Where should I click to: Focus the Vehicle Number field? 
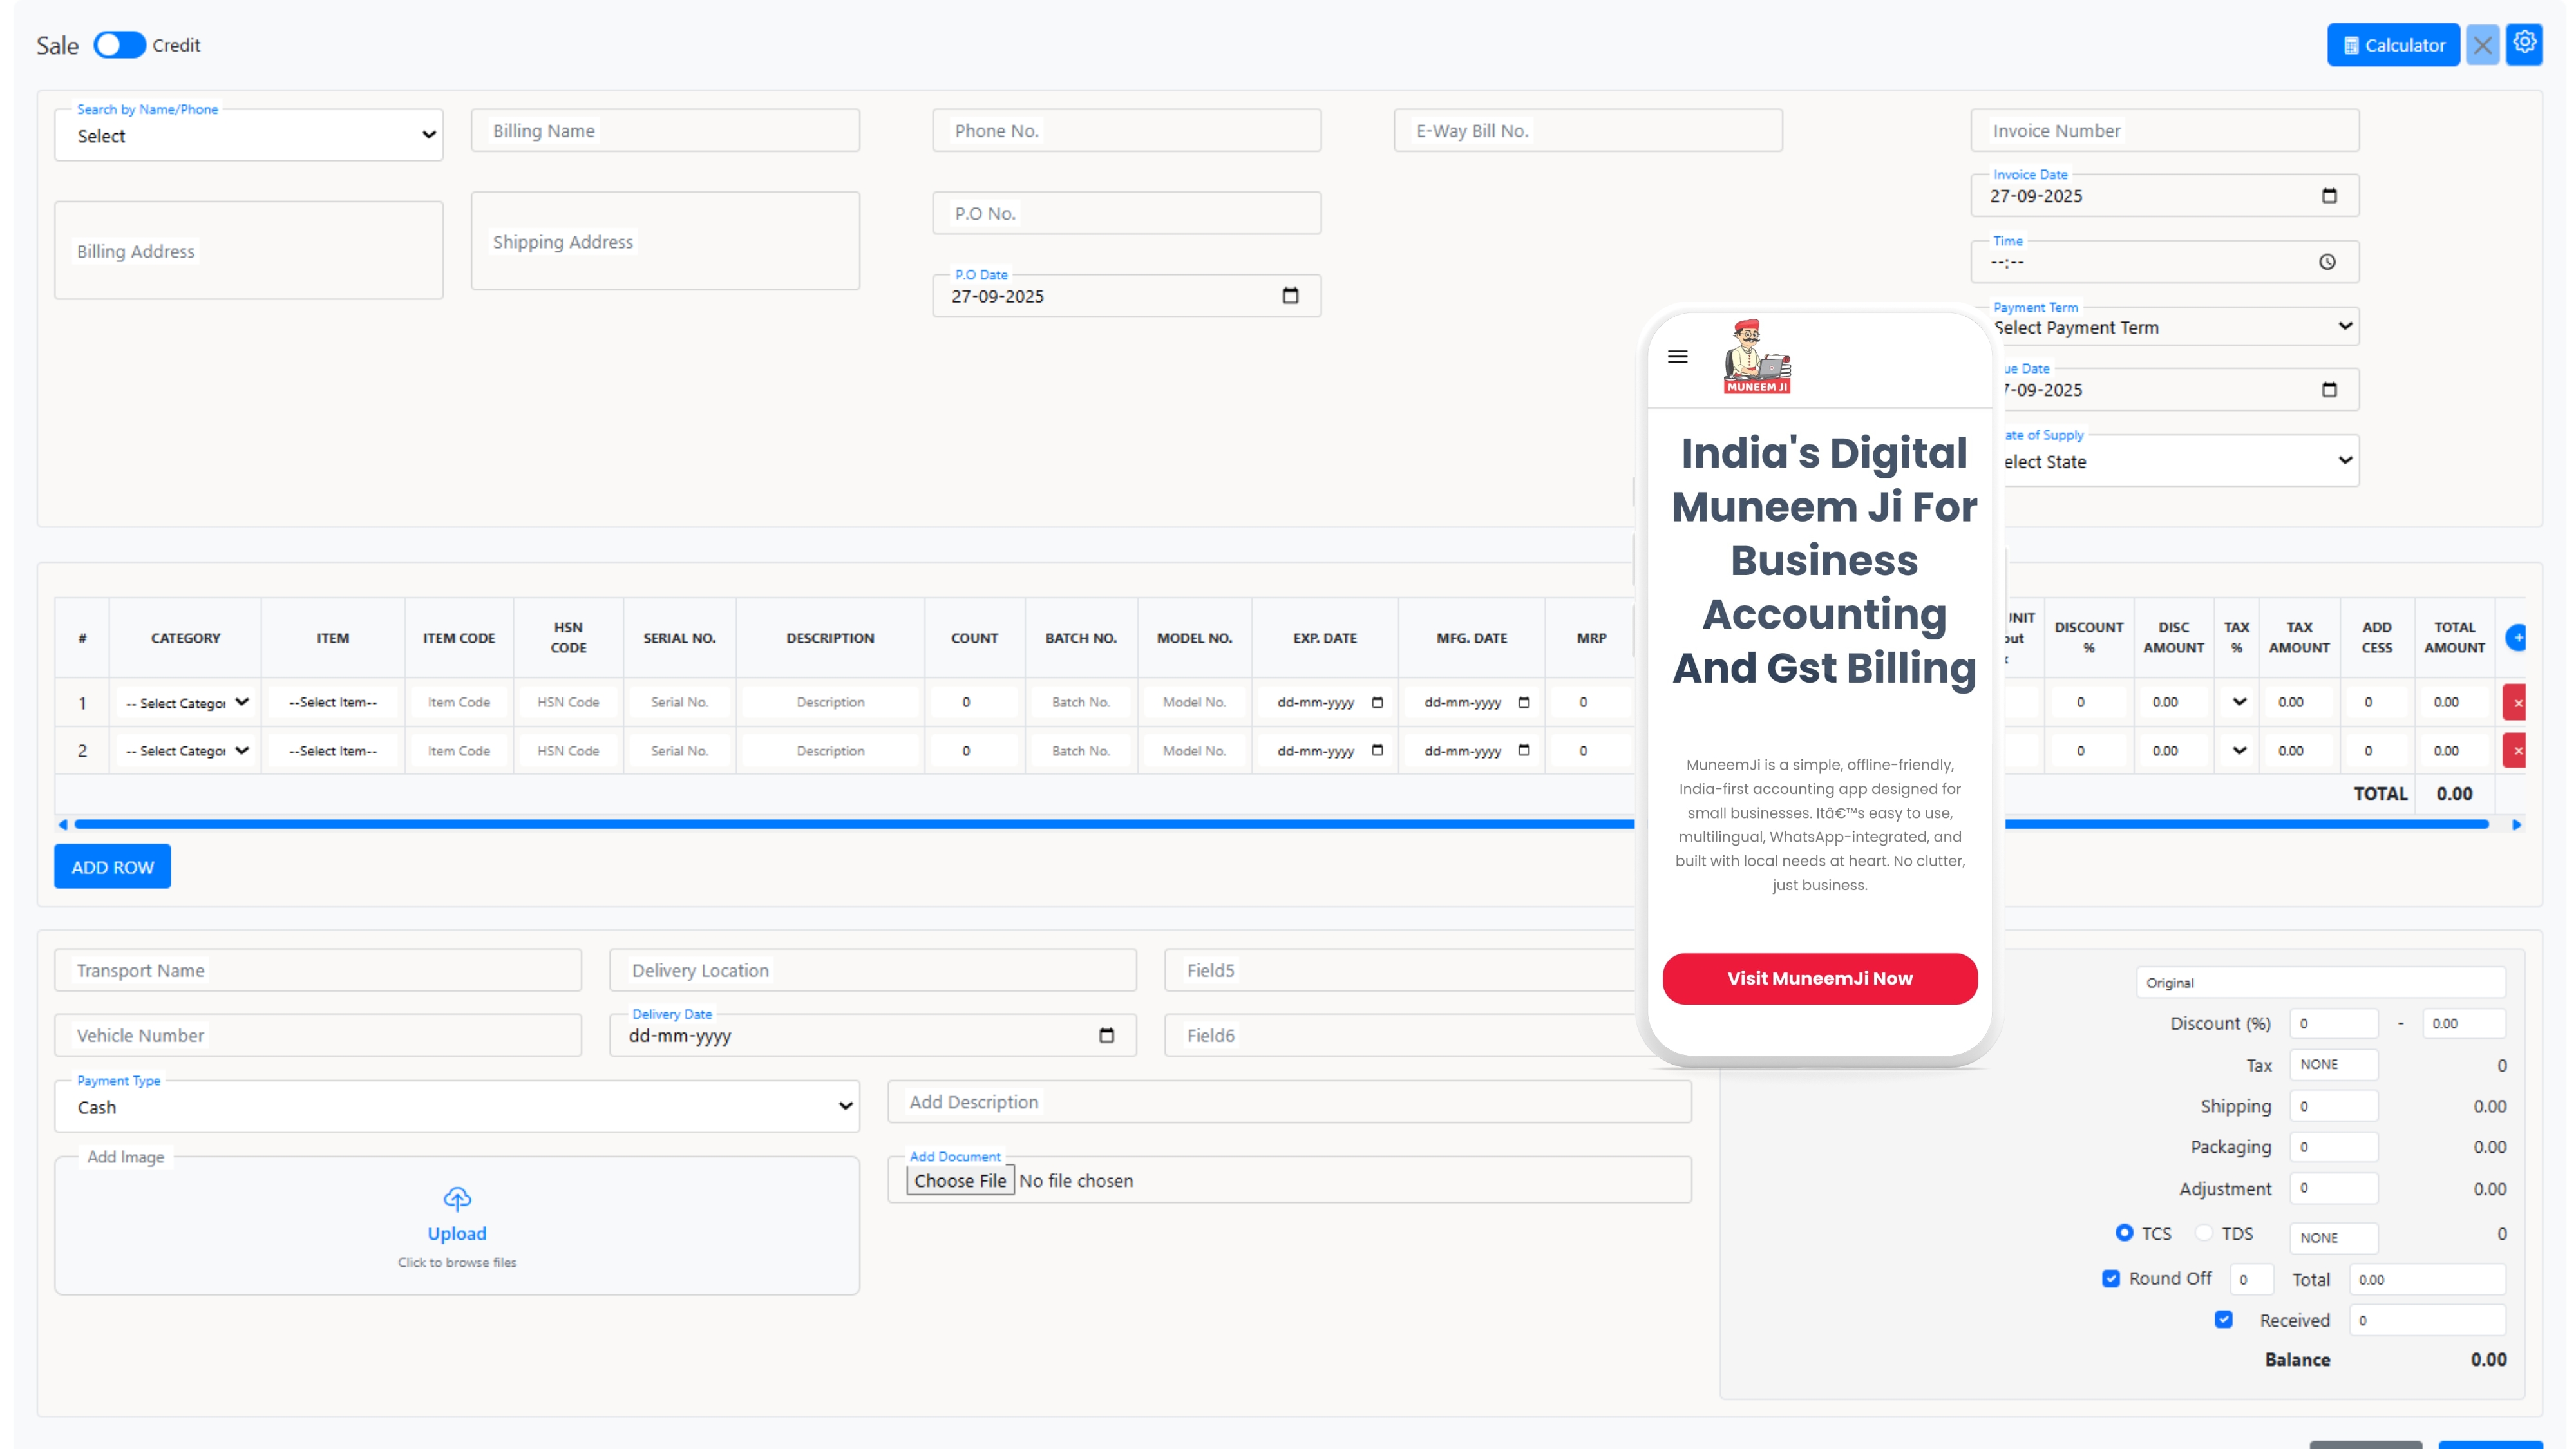point(318,1035)
